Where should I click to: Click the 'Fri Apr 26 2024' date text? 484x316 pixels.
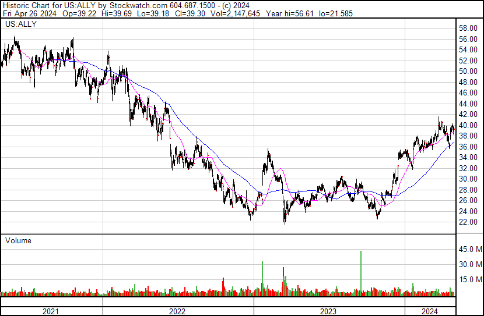pyautogui.click(x=30, y=13)
